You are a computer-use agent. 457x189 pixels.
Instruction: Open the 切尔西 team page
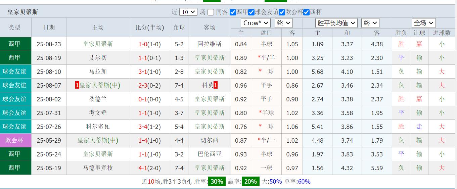point(209,140)
